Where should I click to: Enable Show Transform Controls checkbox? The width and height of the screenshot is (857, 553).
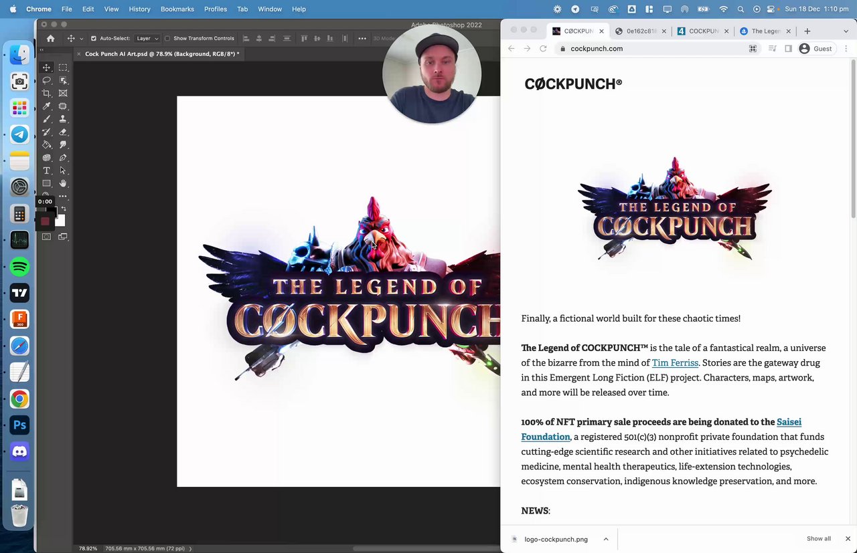(x=167, y=39)
